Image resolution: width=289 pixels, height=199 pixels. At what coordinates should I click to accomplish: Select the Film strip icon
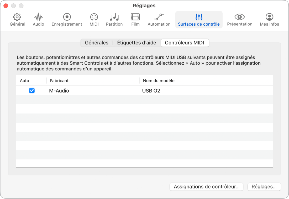tap(135, 20)
